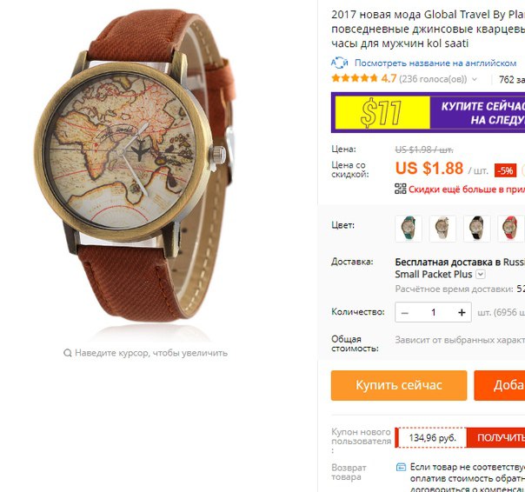Click the QR code icon near app discounts
525x492 pixels.
tap(401, 189)
